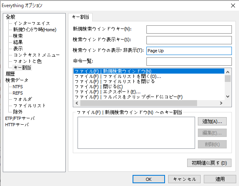Click the empty キー割当 shortcut list box
Screen dimensions: 239x186
tap(136, 133)
